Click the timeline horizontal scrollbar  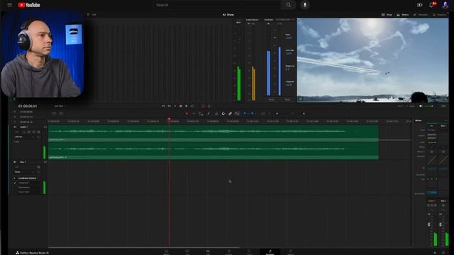(143, 247)
